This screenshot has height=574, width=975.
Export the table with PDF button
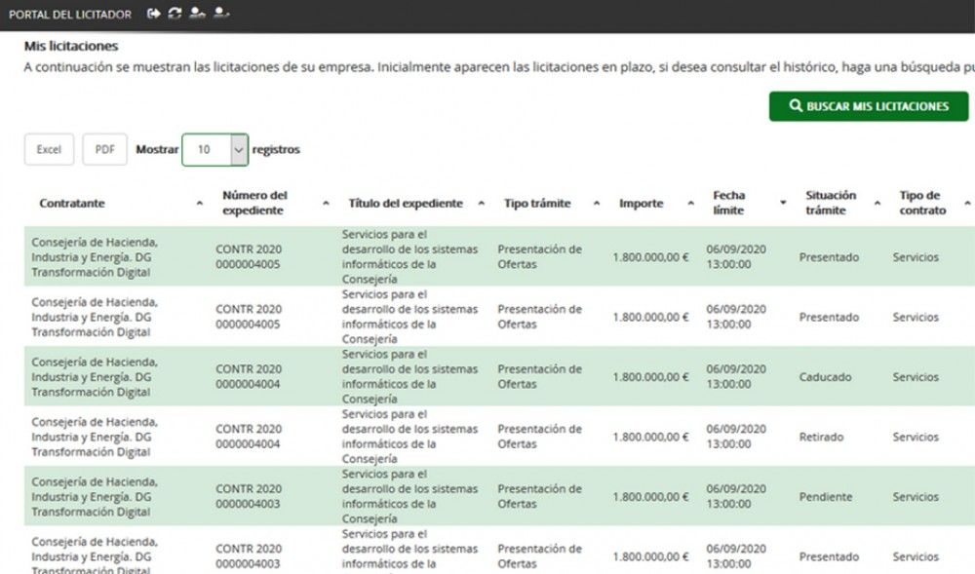(x=104, y=150)
